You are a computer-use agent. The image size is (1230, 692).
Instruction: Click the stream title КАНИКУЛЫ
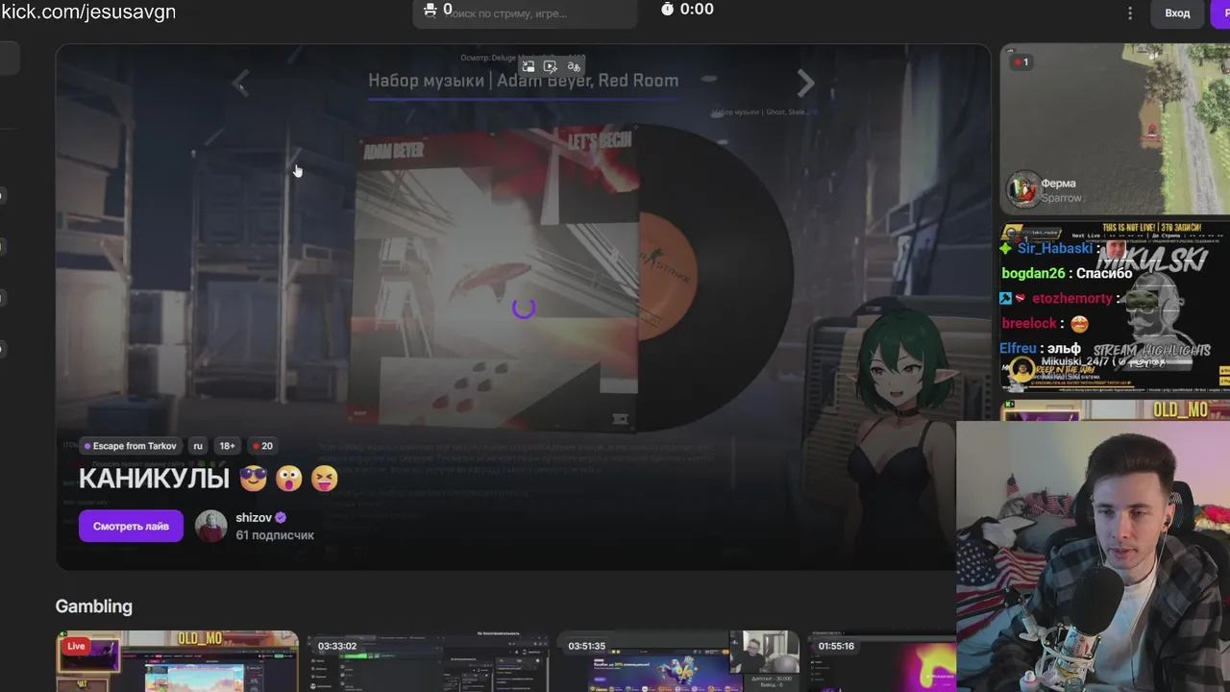(x=154, y=479)
